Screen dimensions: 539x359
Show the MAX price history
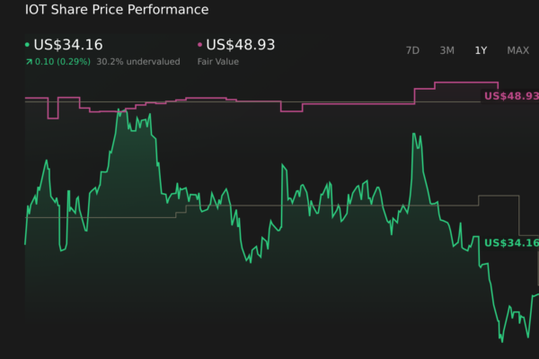click(x=517, y=50)
